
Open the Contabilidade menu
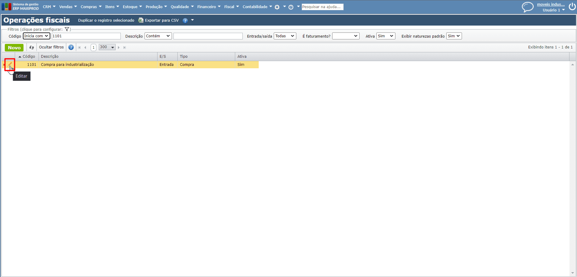pyautogui.click(x=257, y=7)
